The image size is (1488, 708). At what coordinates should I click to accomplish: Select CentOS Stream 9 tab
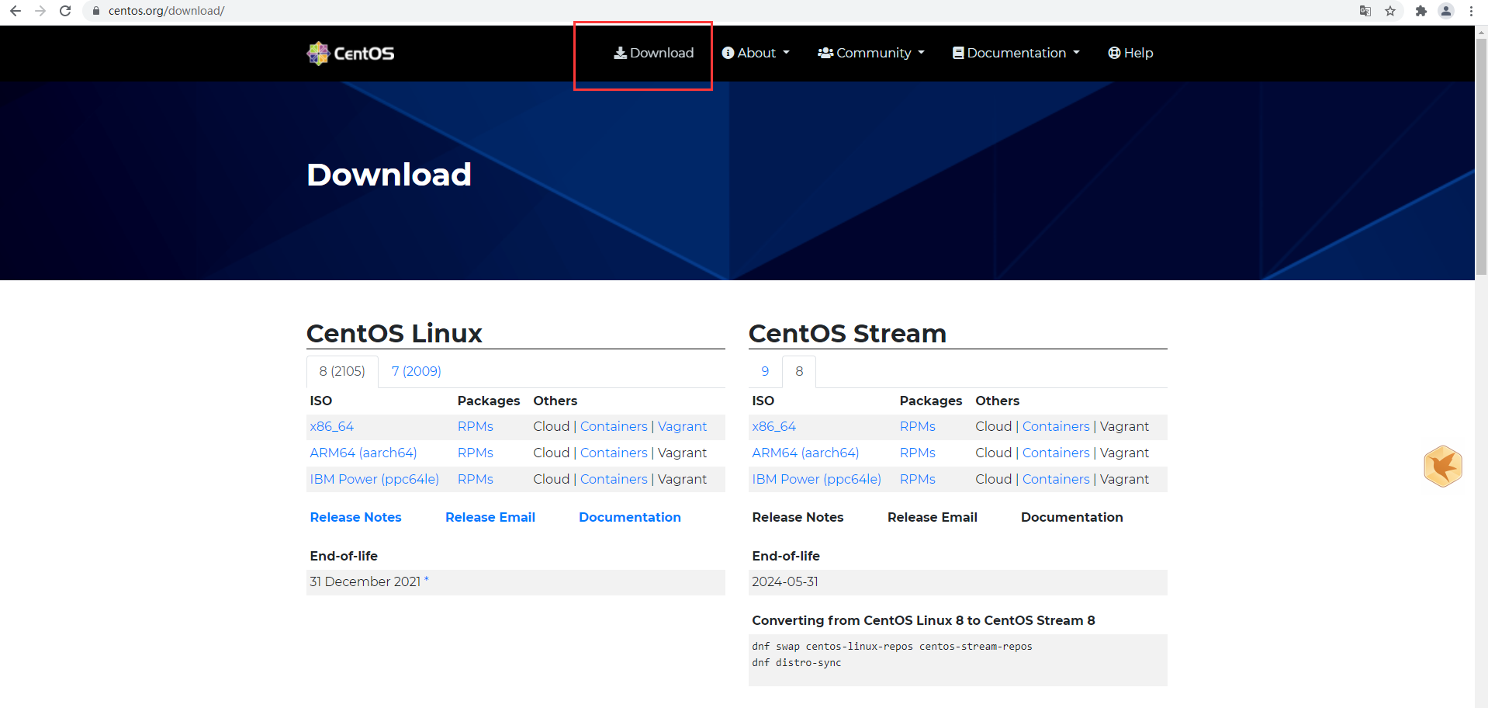click(765, 371)
